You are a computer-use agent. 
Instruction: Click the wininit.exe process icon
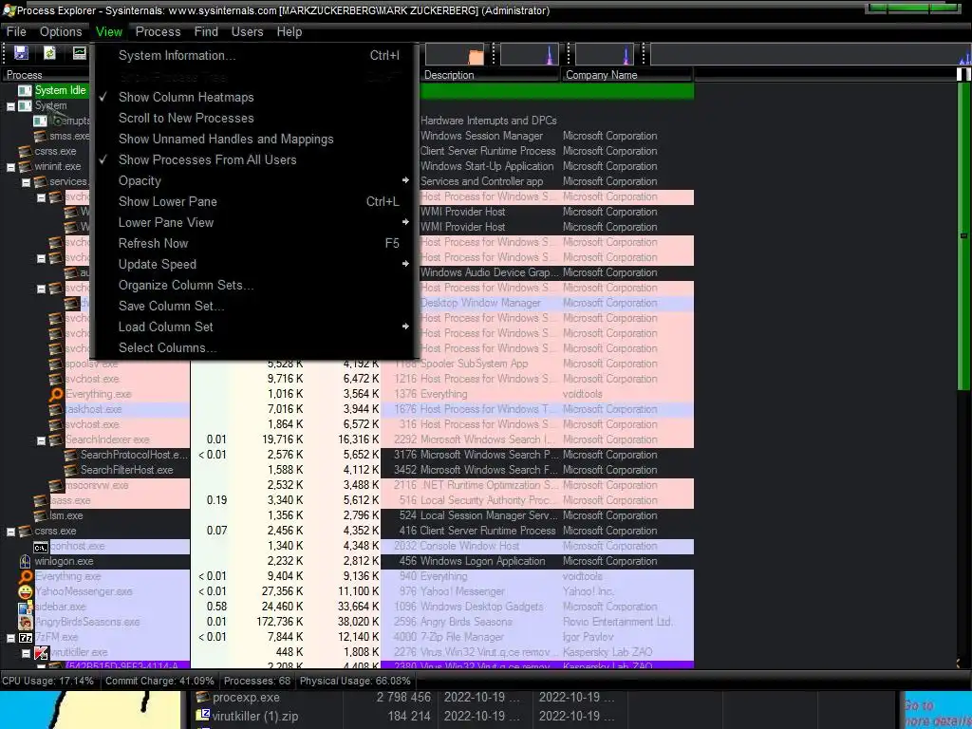(25, 166)
